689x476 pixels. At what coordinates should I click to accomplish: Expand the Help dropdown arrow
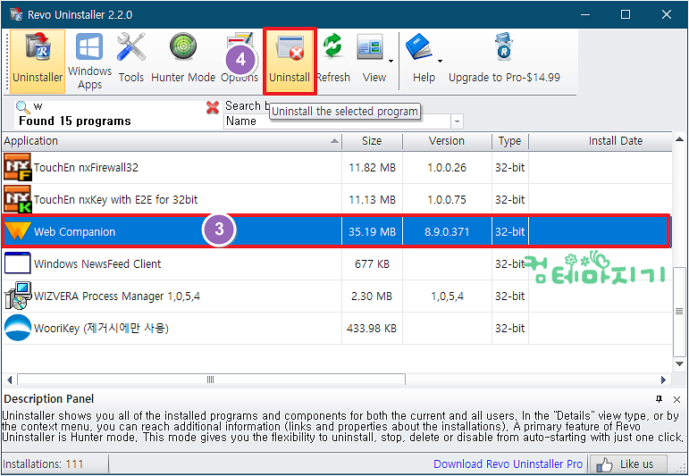point(440,61)
